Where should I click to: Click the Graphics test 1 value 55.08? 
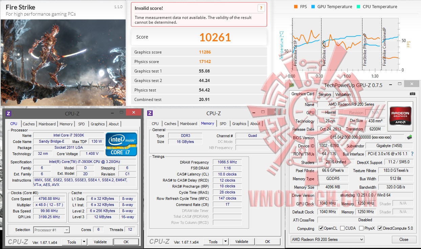point(204,71)
